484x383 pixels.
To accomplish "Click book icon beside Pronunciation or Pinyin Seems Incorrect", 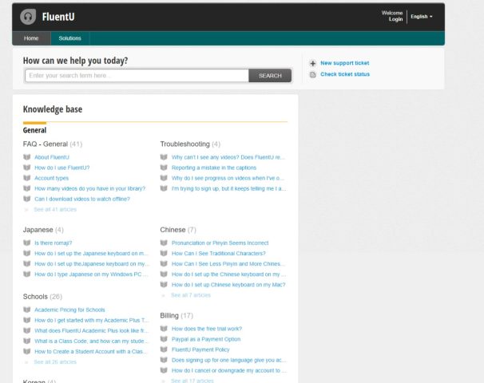I will coord(164,243).
